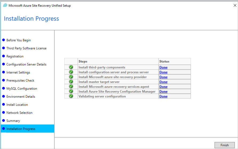Click 'Install Azure Site Recovery Configuration Manager' text
Screen dimensions: 238x149
[117, 92]
